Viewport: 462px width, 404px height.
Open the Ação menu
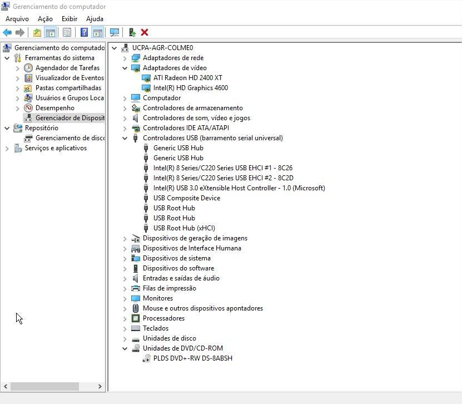click(x=45, y=19)
